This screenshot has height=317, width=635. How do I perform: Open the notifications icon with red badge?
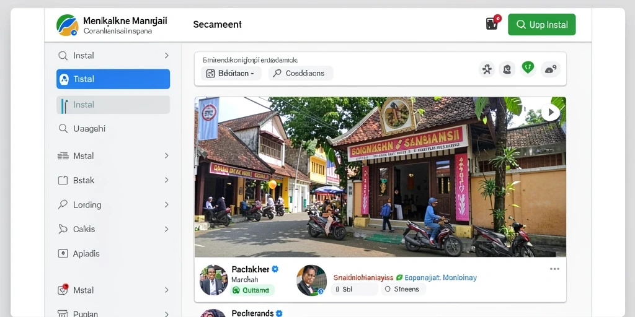click(x=493, y=23)
